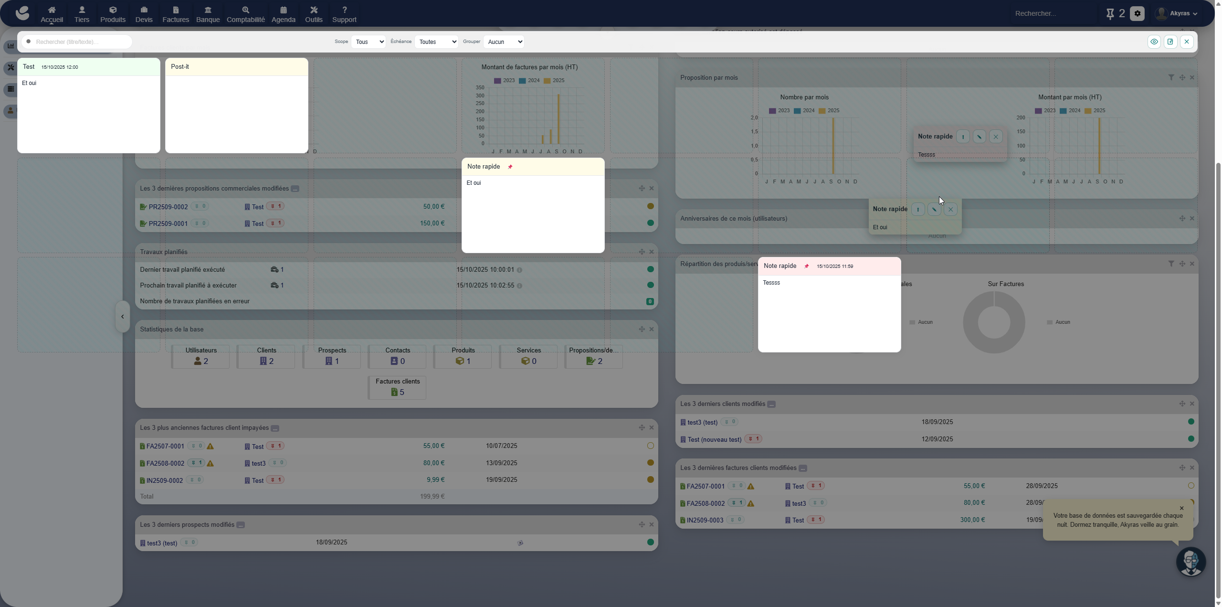
Task: Click the up arrow on Et oui mini note
Action: click(917, 210)
